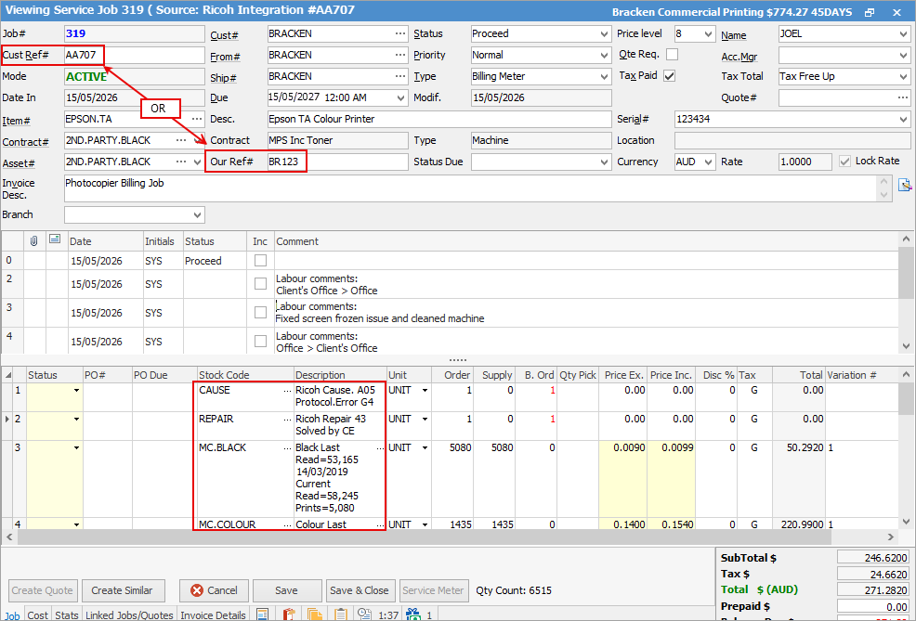916x621 pixels.
Task: Open the Item# EPSON.TA lookup ellipsis
Action: (x=198, y=119)
